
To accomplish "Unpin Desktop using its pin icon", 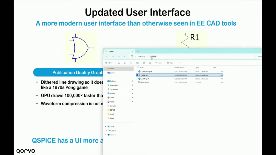I will (x=132, y=81).
